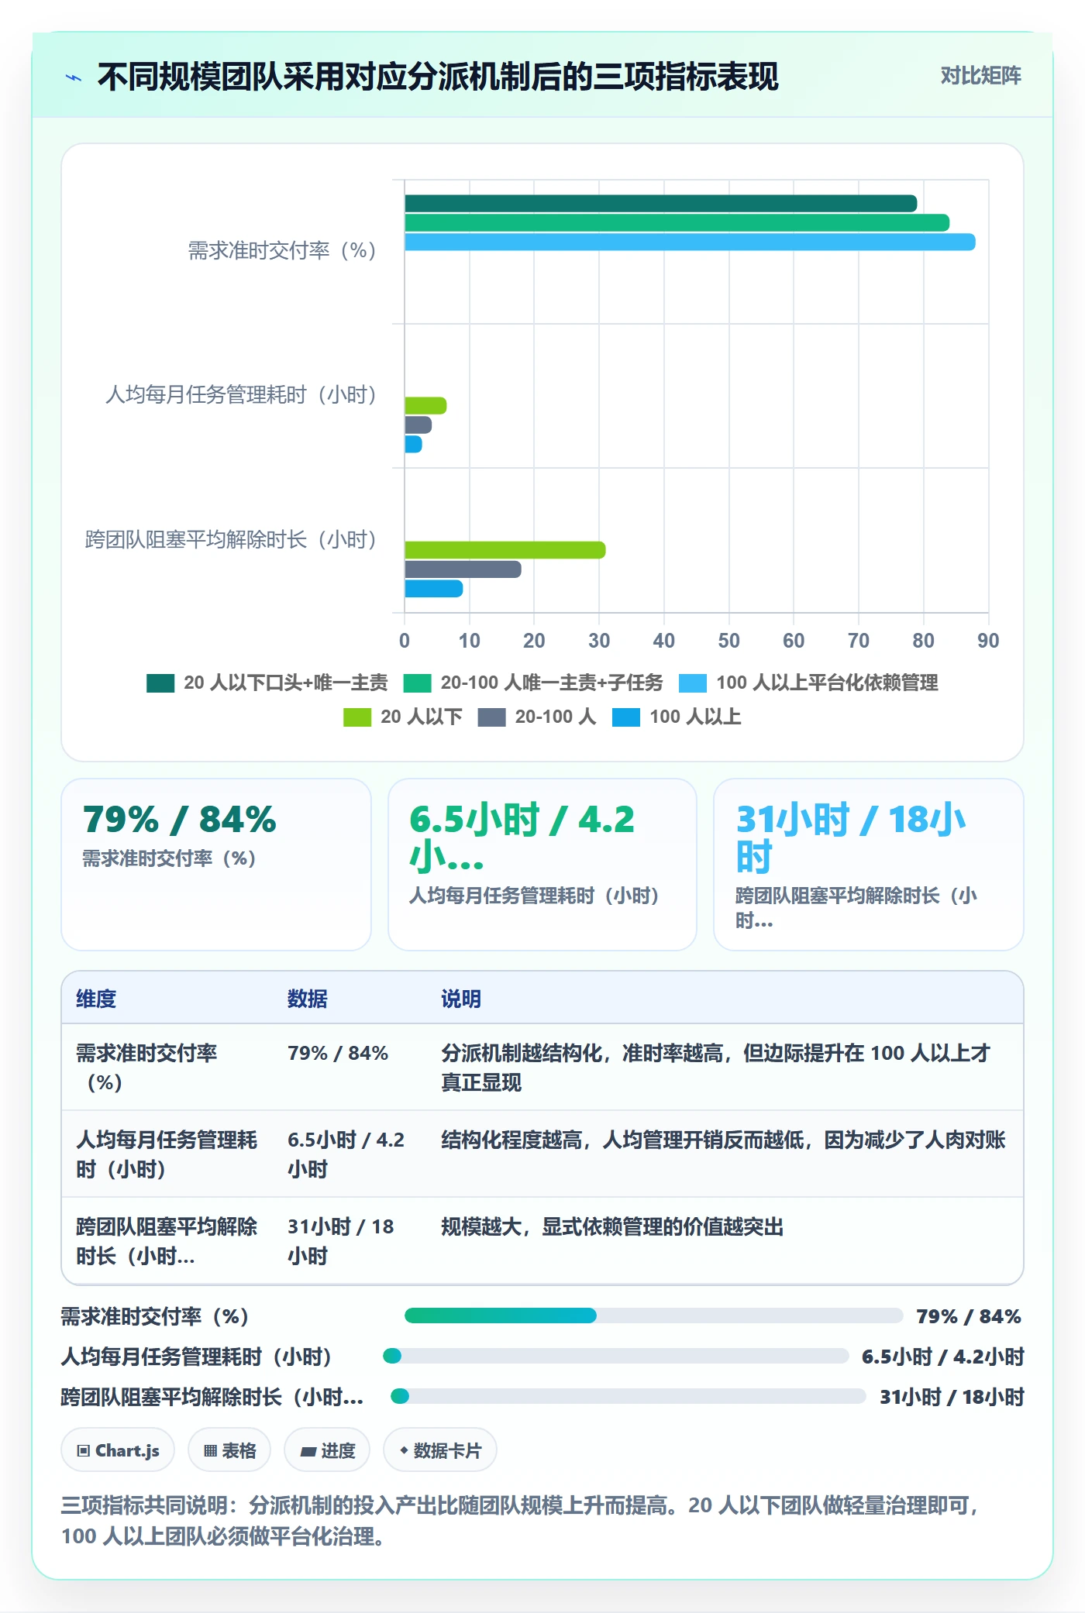This screenshot has width=1085, height=1613.
Task: Click the lightning icon beside the title
Action: click(x=74, y=77)
